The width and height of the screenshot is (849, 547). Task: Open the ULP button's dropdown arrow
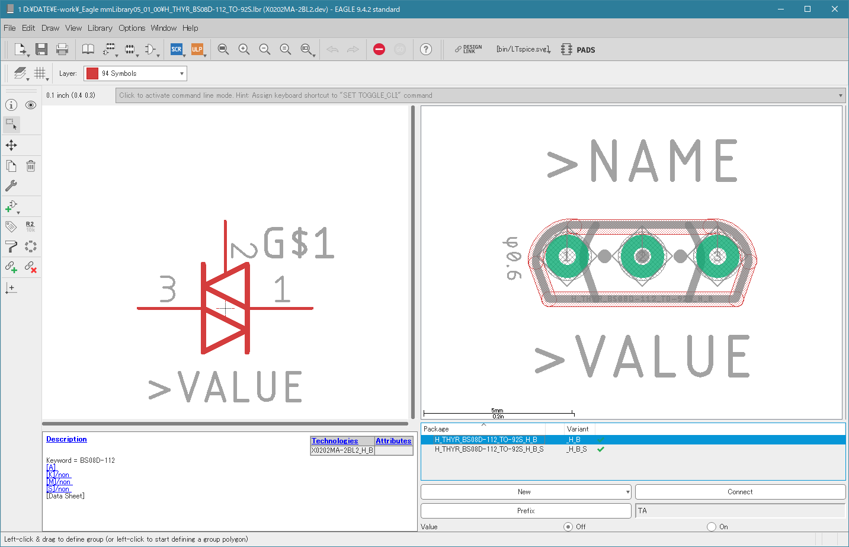(205, 55)
